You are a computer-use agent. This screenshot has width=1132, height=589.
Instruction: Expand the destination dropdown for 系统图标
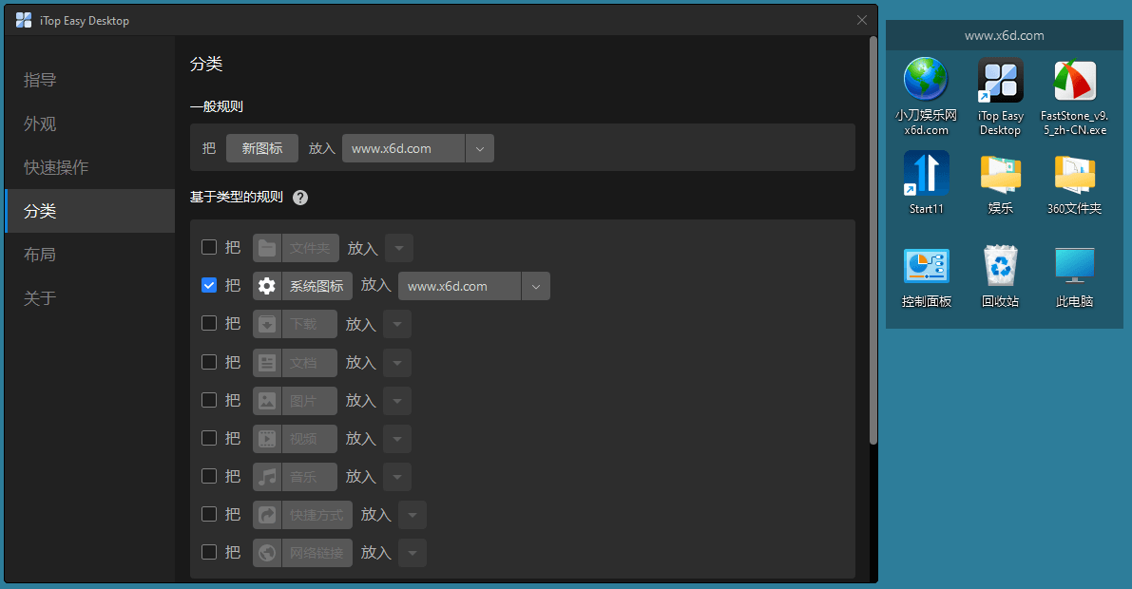[x=536, y=285]
